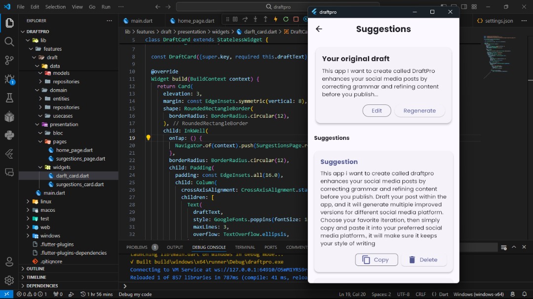Image resolution: width=533 pixels, height=299 pixels.
Task: Click the CRLF line ending indicator
Action: [420, 294]
